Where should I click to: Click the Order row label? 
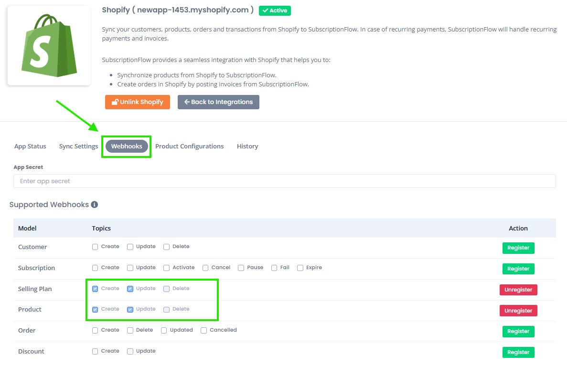point(27,331)
